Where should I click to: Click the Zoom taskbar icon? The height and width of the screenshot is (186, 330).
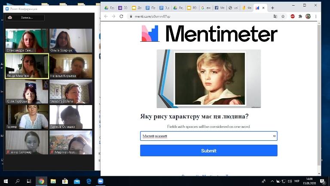[x=101, y=181]
